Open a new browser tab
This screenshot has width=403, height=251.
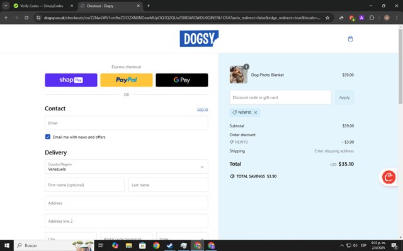(x=149, y=6)
